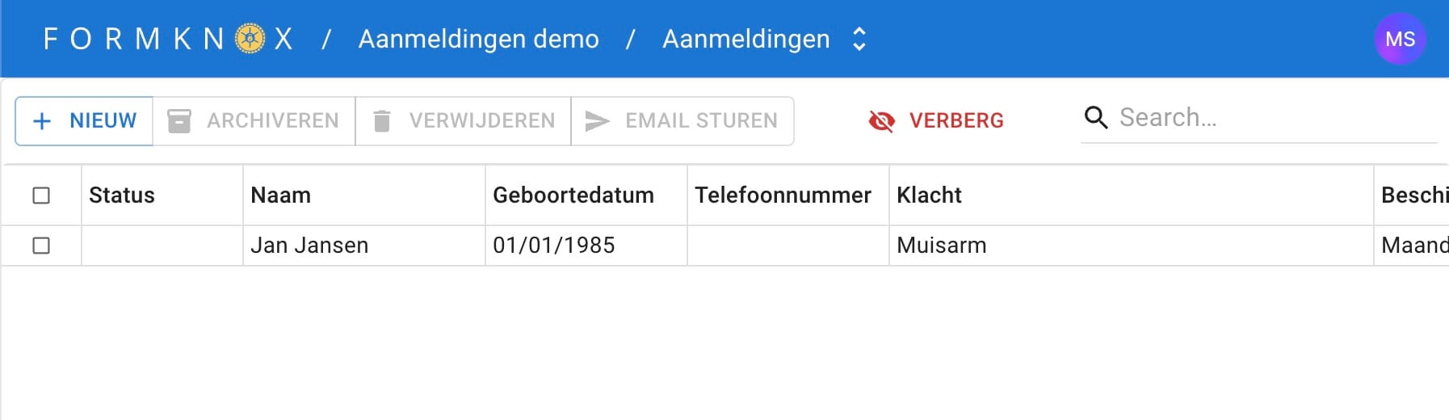1449x420 pixels.
Task: Click the Email sturen button
Action: [682, 121]
